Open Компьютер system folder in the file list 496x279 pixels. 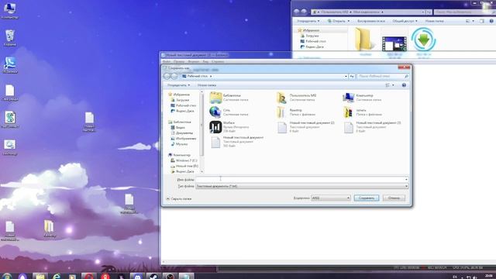click(362, 98)
